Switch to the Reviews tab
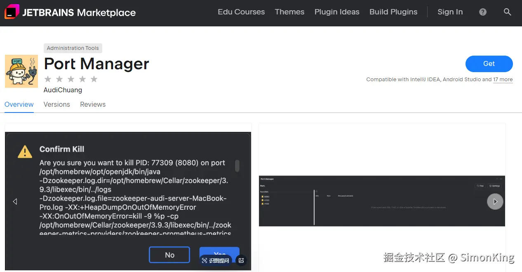The height and width of the screenshot is (272, 522). (93, 104)
